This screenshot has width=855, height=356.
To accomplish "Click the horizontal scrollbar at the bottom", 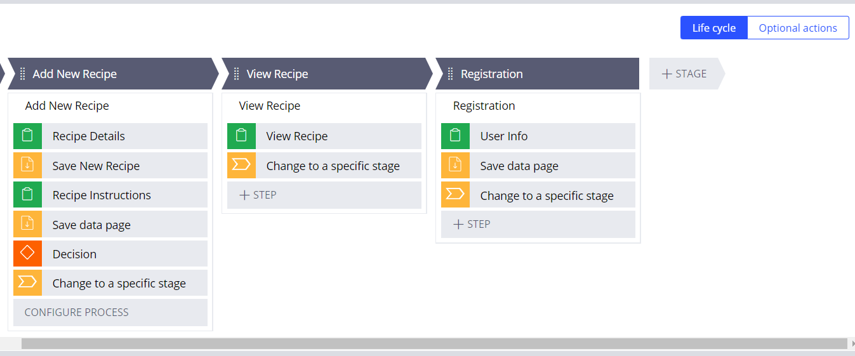I will (x=434, y=343).
